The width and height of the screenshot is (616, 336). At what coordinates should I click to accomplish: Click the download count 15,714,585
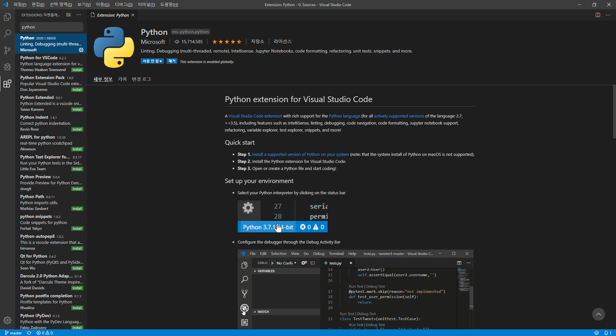[189, 42]
